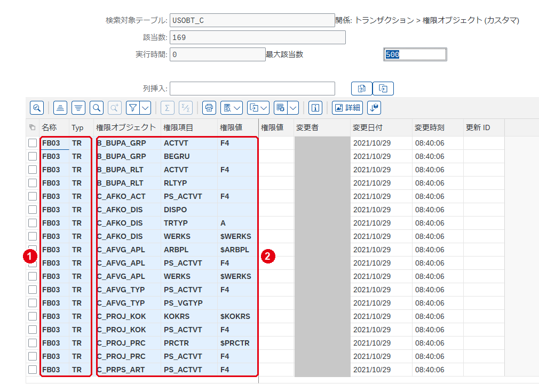
Task: Select the $ARBPL cell
Action: click(x=238, y=250)
